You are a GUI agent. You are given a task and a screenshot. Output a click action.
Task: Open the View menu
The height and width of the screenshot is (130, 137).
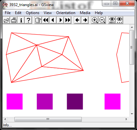pyautogui.click(x=48, y=13)
